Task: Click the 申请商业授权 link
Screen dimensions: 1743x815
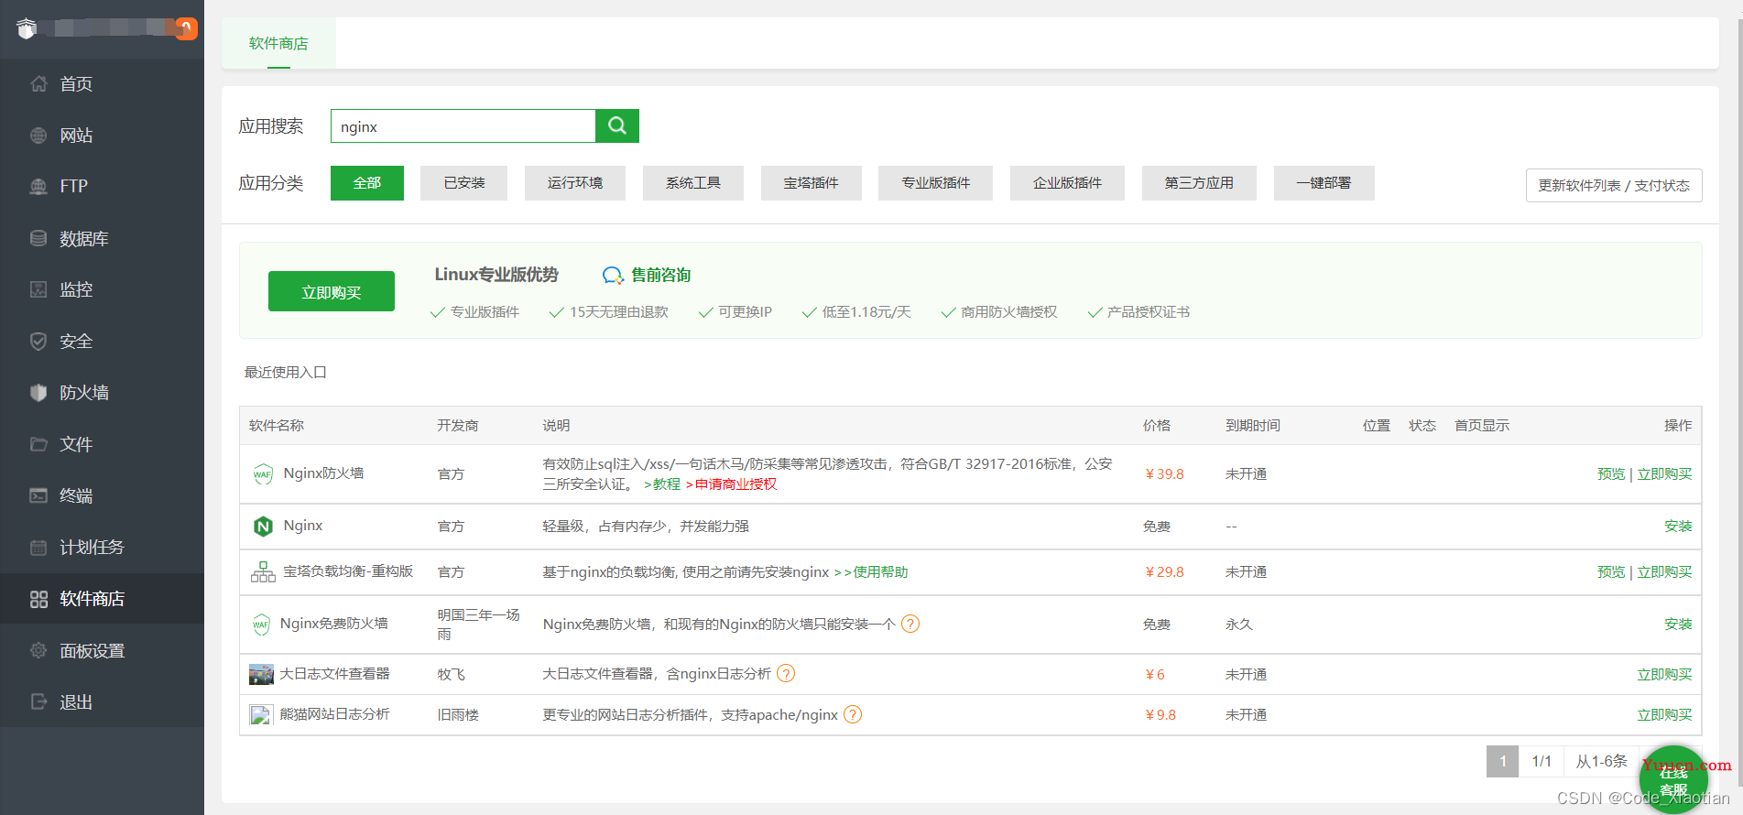Action: pos(732,484)
